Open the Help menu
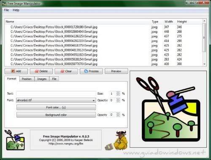Viewport: 211px width, 160px height. click(x=16, y=10)
